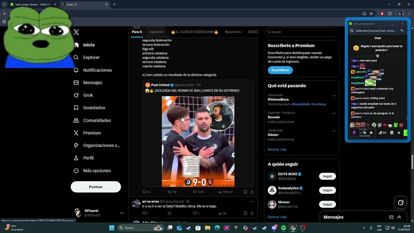Open the Bananirou timeline tab
414x233 pixels.
pos(233,32)
